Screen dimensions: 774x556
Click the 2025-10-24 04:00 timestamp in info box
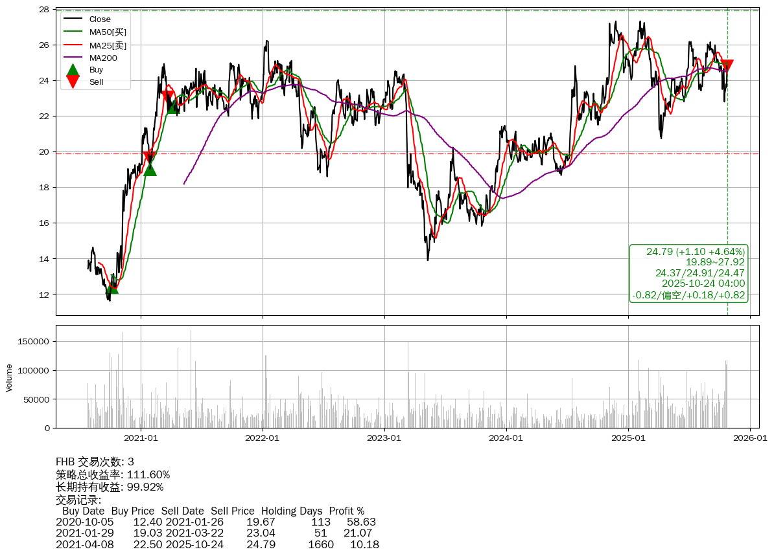point(703,284)
